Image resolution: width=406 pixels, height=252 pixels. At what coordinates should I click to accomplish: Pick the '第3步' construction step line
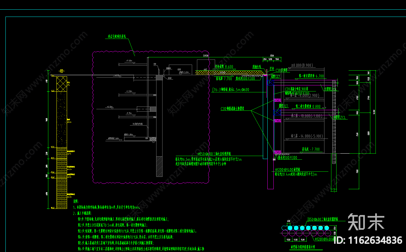137,231
